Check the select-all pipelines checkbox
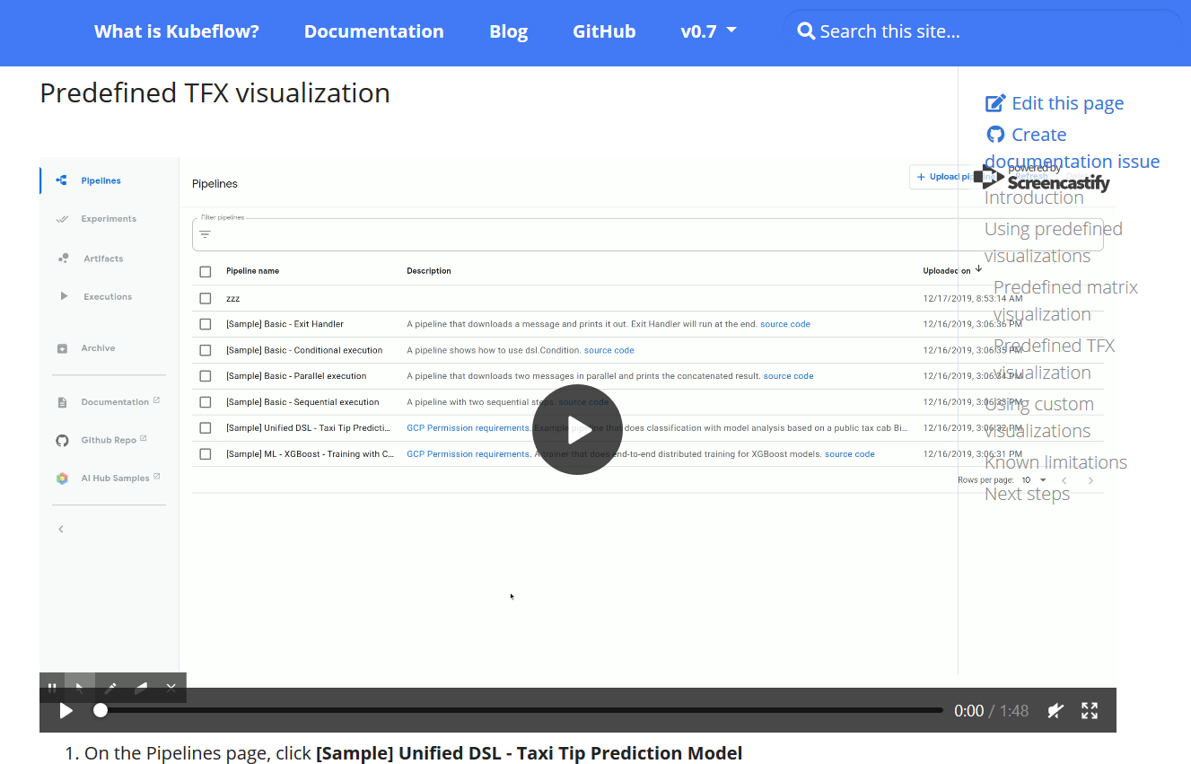This screenshot has height=764, width=1191. (205, 270)
